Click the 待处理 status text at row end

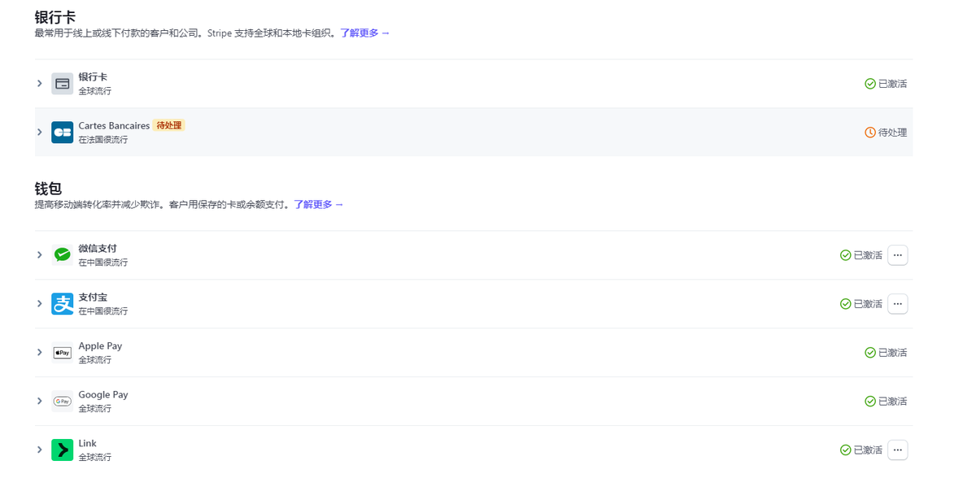tap(892, 133)
